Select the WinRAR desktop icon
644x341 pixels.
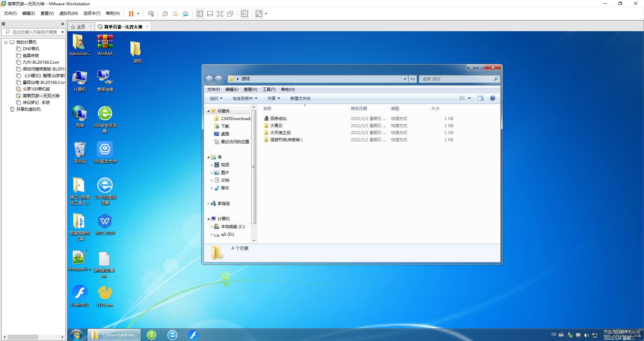click(105, 45)
